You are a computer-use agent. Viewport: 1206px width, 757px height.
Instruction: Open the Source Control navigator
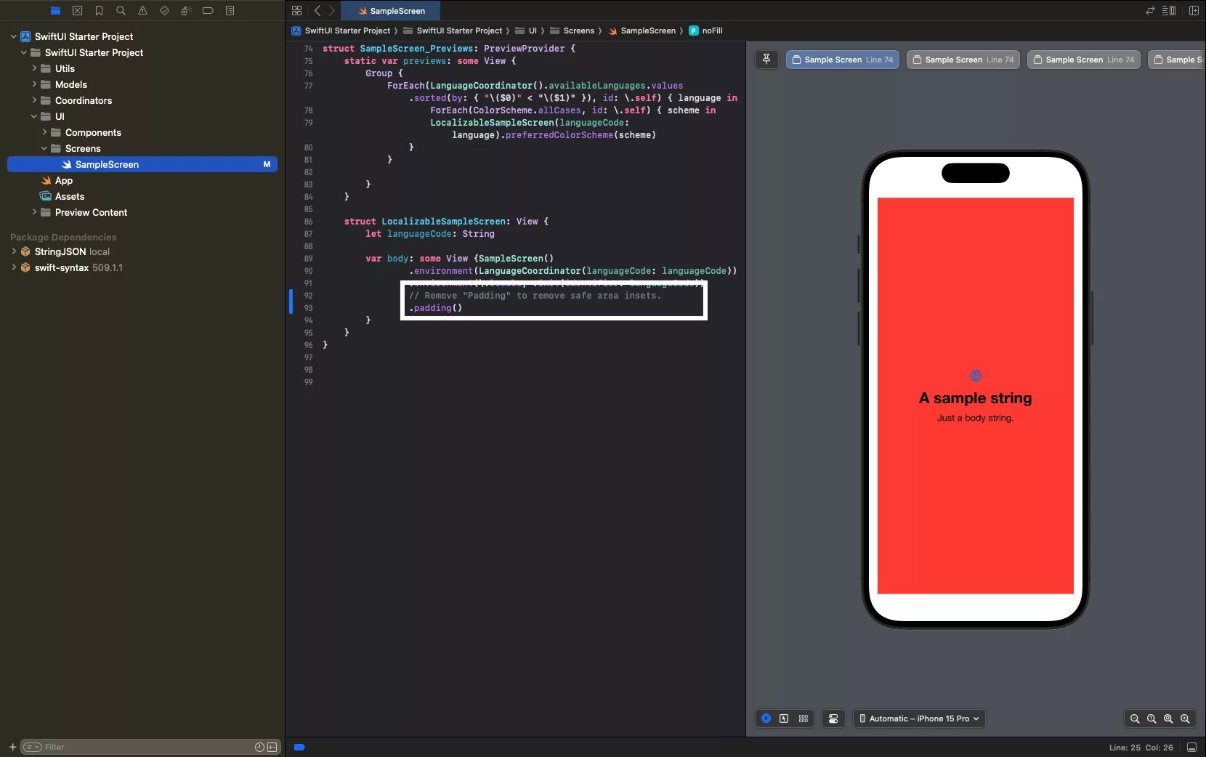[x=77, y=11]
